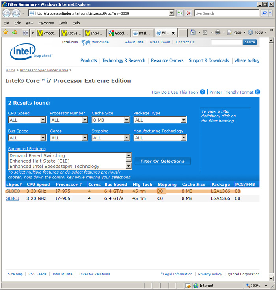Screen dimensions: 276x290
Task: Open the Quick Tabs grid icon
Action: 26,33
